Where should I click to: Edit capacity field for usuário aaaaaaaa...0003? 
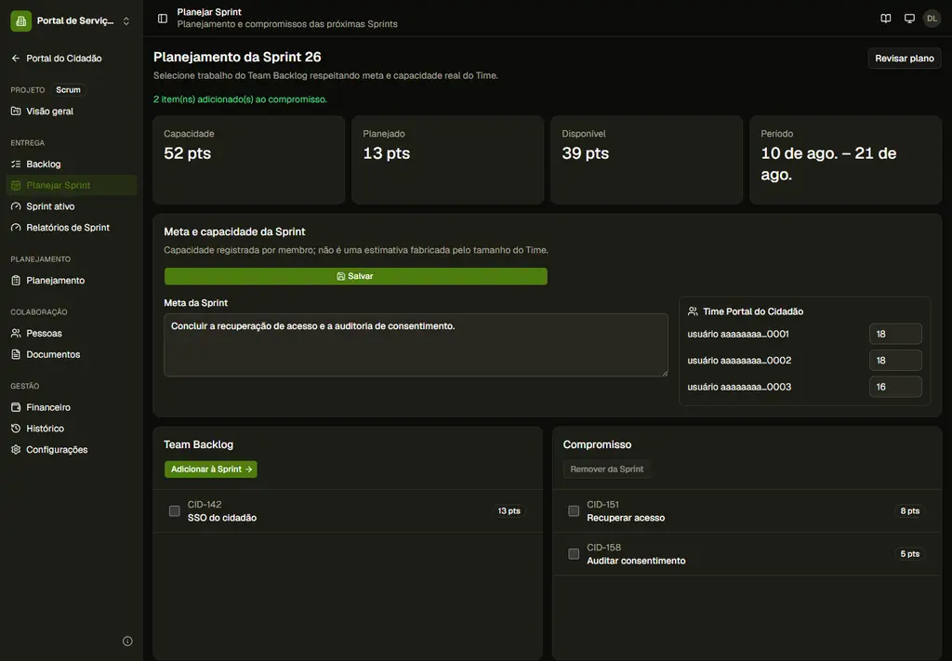point(895,387)
